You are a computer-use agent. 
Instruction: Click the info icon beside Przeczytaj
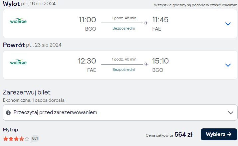click(x=8, y=113)
